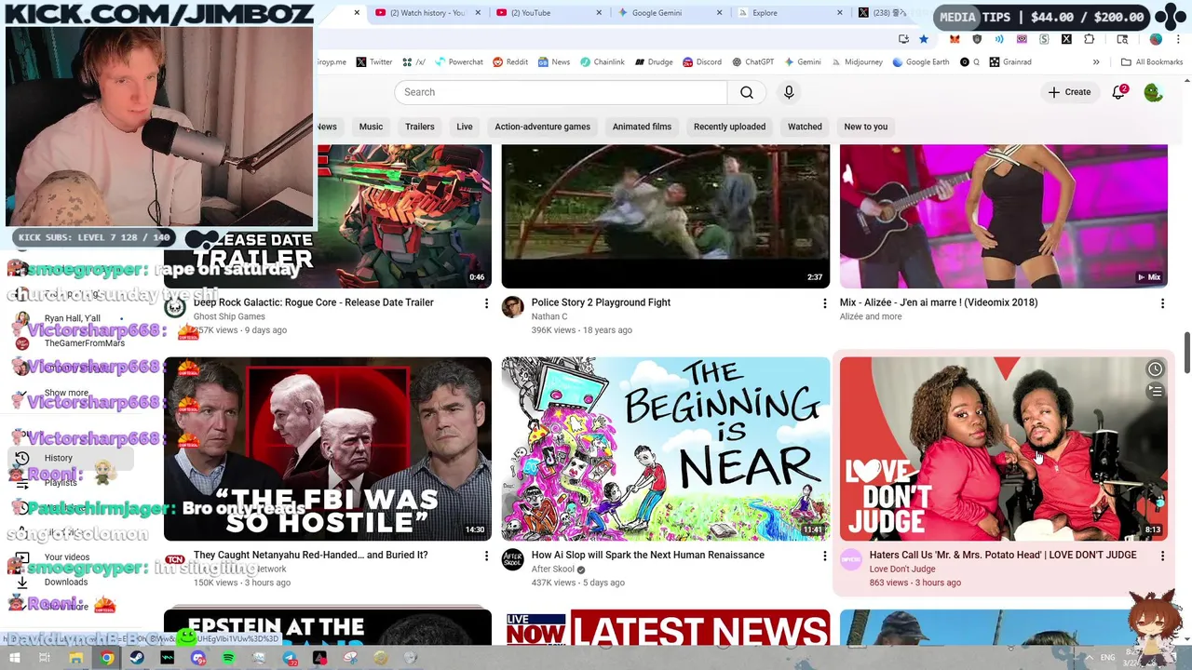Open the Create menu button
The image size is (1192, 670).
point(1069,92)
